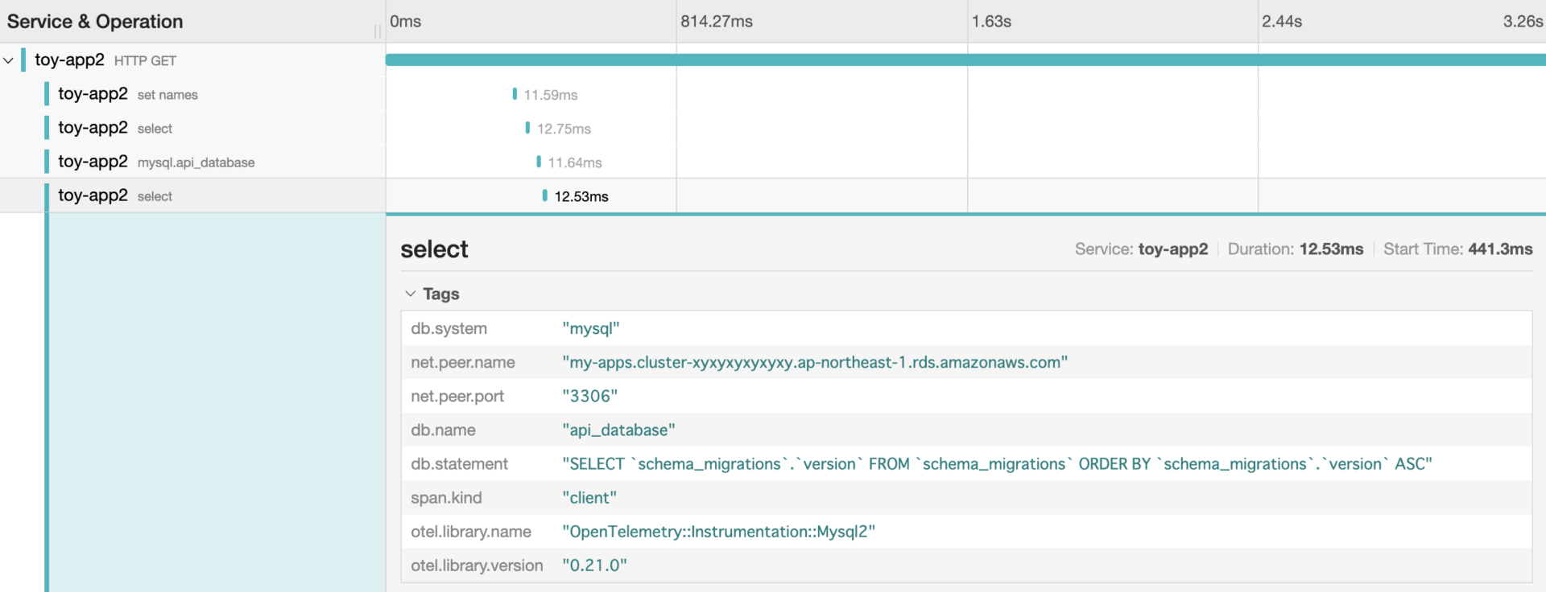This screenshot has width=1546, height=592.
Task: Click the Tags heading label
Action: pyautogui.click(x=440, y=294)
